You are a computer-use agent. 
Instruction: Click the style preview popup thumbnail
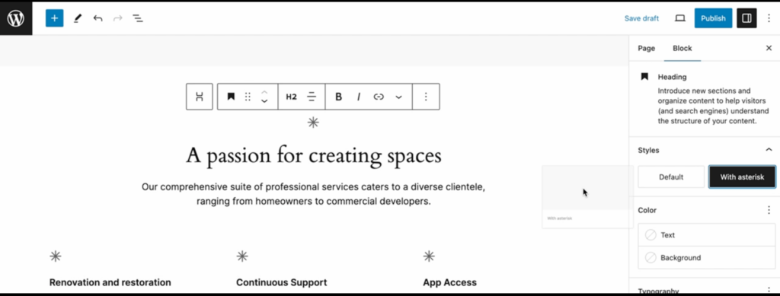tap(587, 197)
